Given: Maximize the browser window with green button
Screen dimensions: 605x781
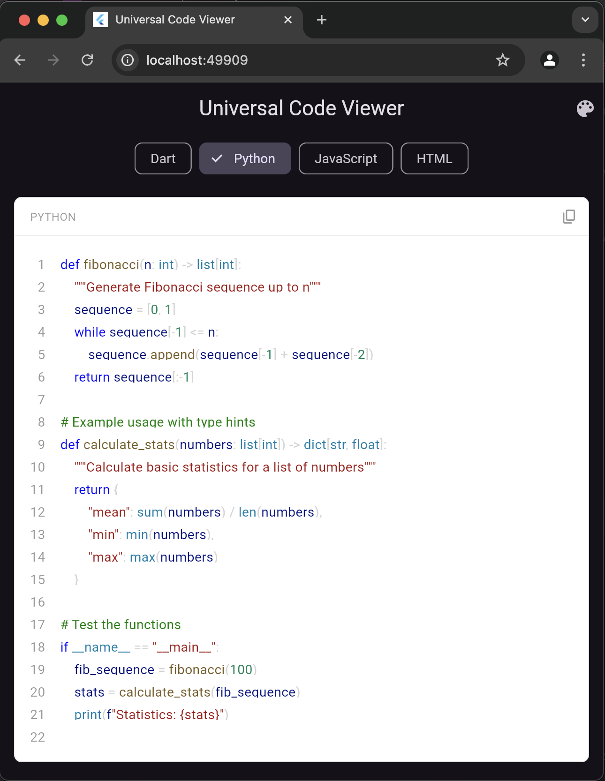Looking at the screenshot, I should [62, 20].
